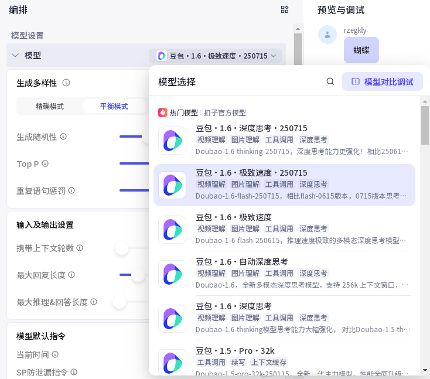
Task: Adjust the 最大回复长度 slider handle
Action: pyautogui.click(x=138, y=275)
